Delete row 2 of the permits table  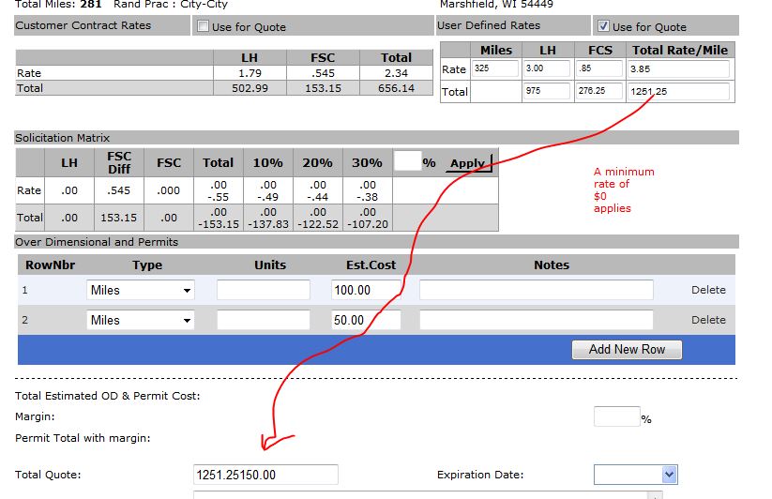point(708,320)
